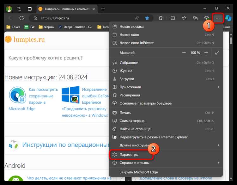Click the search field Какую проблему хотите решить

[57, 58]
